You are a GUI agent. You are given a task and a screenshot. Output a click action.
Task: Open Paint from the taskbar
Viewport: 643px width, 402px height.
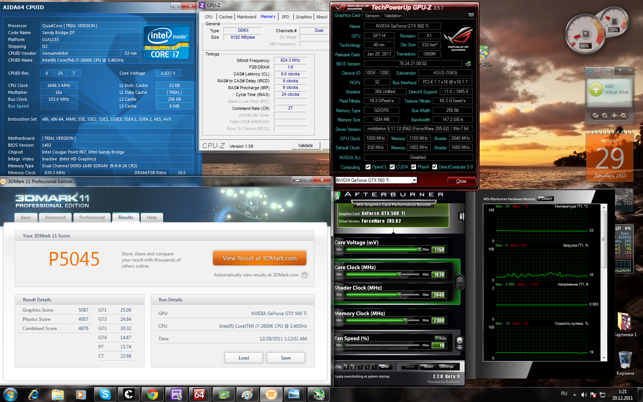[247, 394]
